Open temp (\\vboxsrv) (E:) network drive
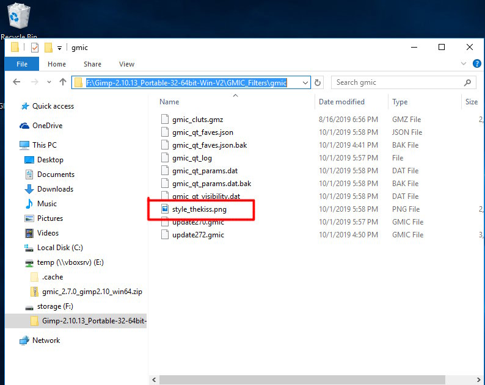This screenshot has width=485, height=385. [70, 262]
